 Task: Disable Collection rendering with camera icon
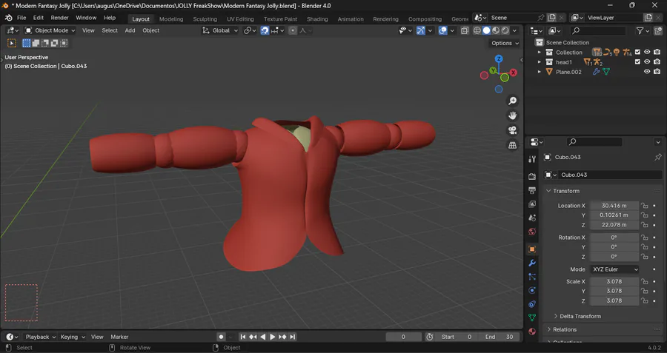coord(657,53)
